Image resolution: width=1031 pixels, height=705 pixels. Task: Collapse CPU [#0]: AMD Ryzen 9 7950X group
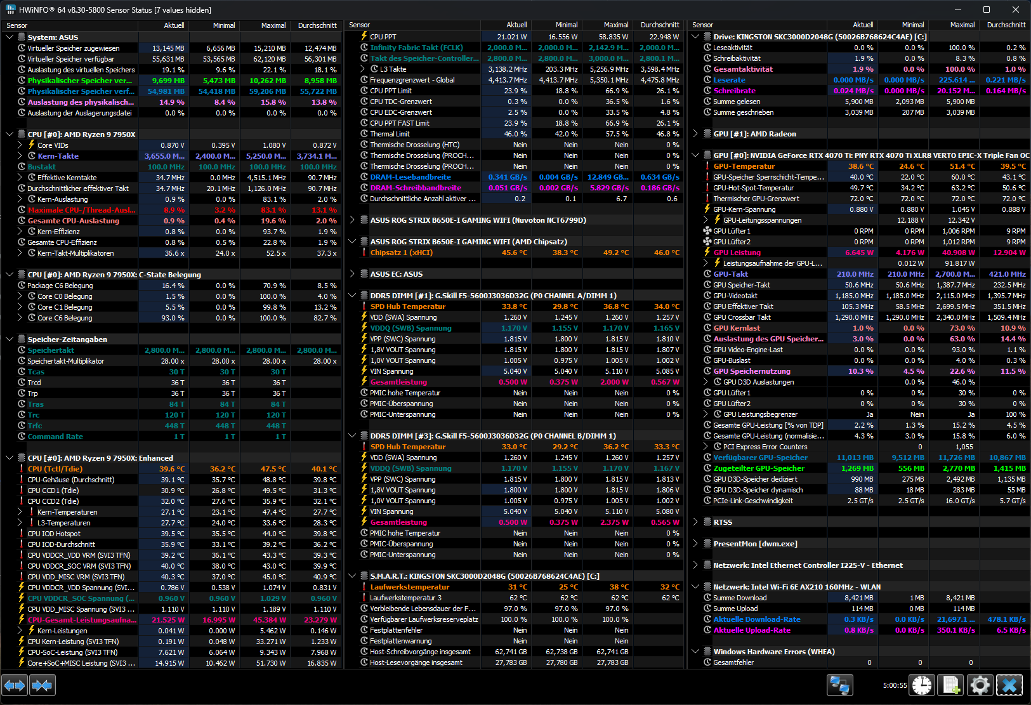pos(10,135)
